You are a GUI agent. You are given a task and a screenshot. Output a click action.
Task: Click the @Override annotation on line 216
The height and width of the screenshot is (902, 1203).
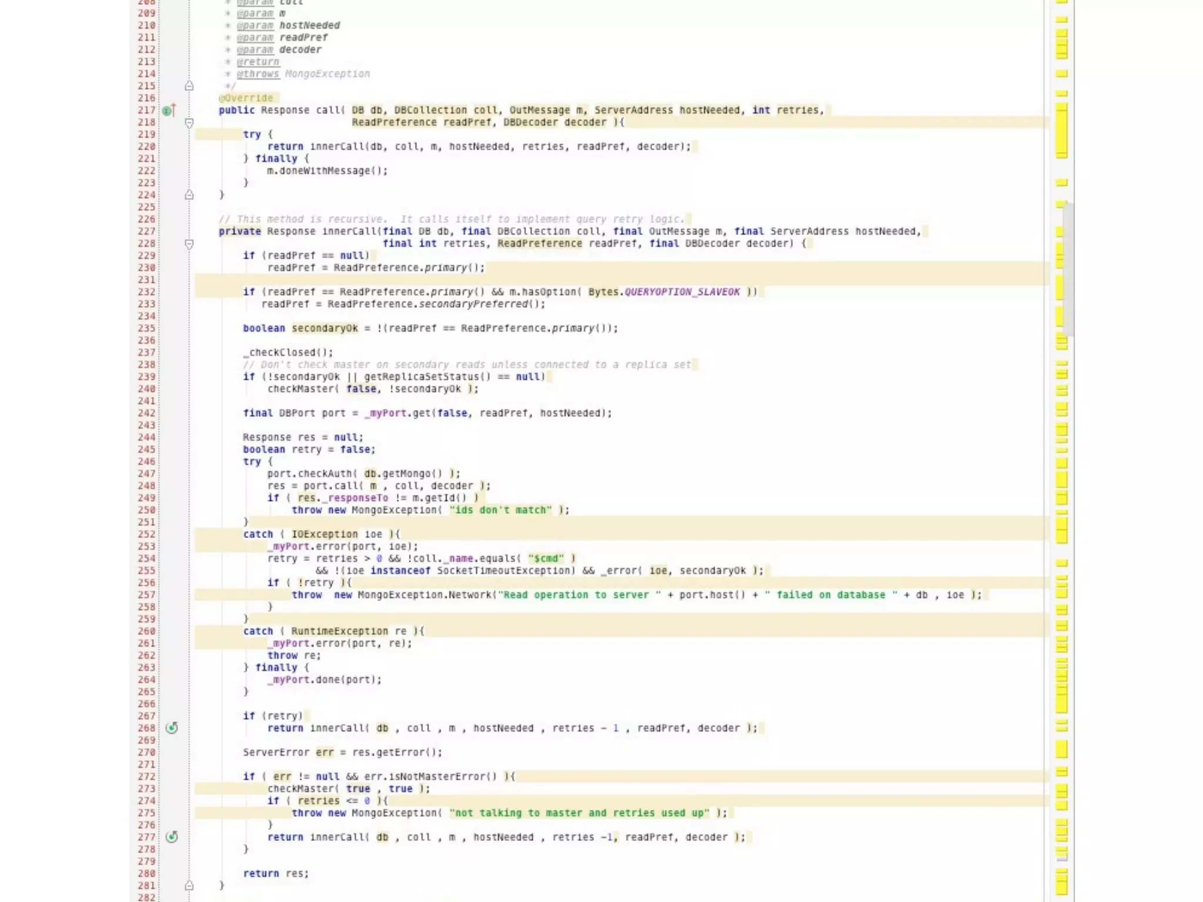click(x=246, y=98)
